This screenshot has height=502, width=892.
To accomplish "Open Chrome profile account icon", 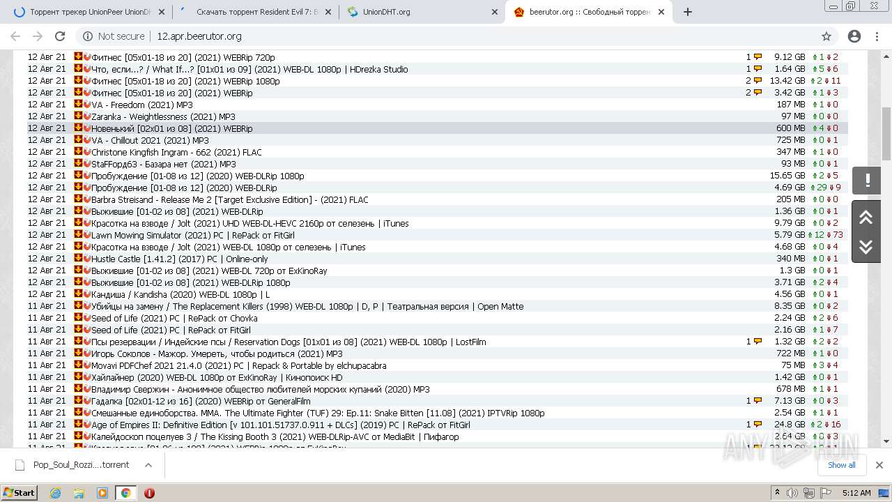I will coord(854,36).
